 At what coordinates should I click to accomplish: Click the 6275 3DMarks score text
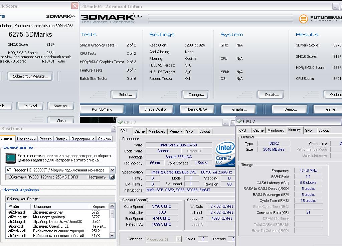30,34
